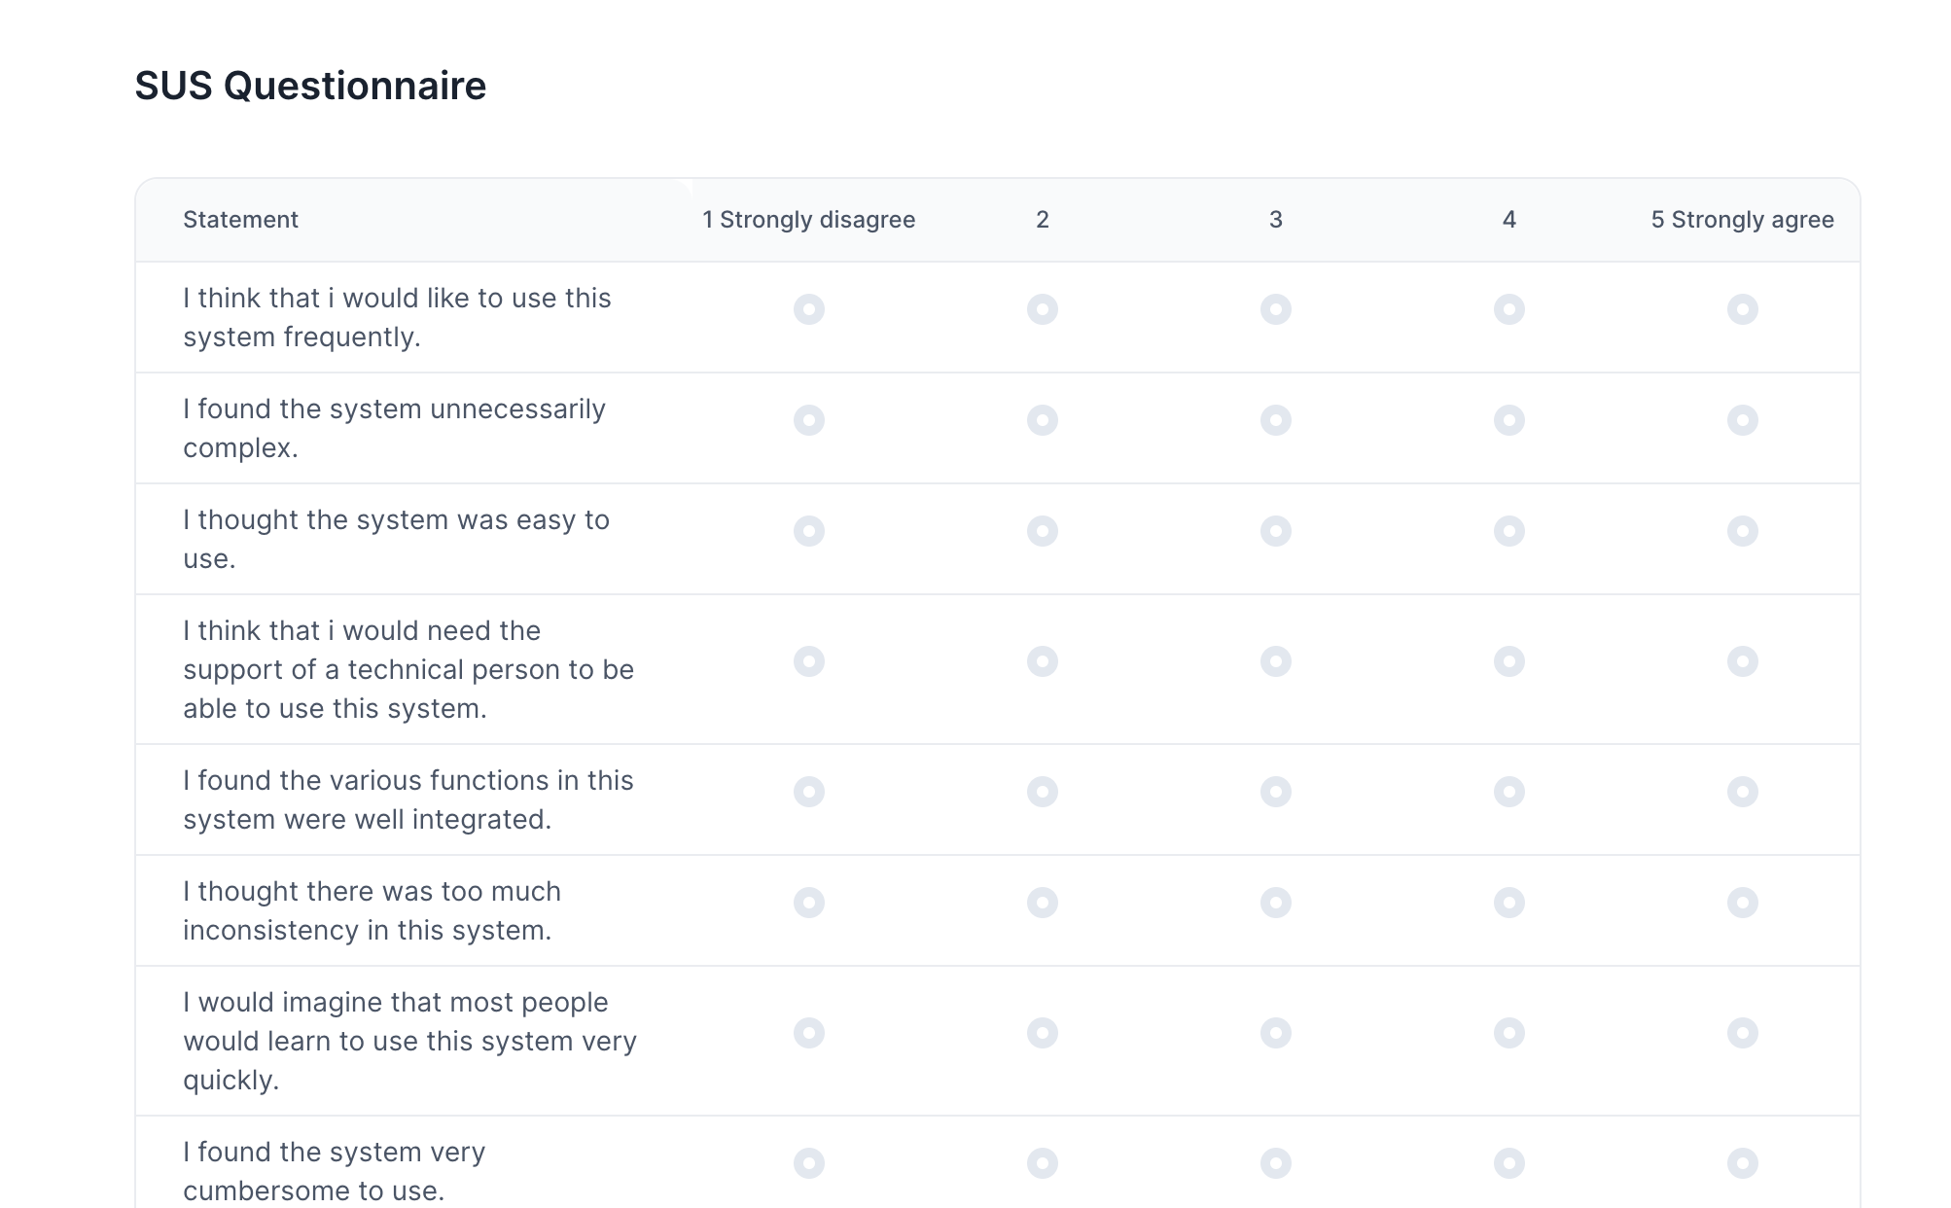Select 5 for 'functions were well integrated'
Viewport: 1951px width, 1208px height.
(x=1743, y=792)
